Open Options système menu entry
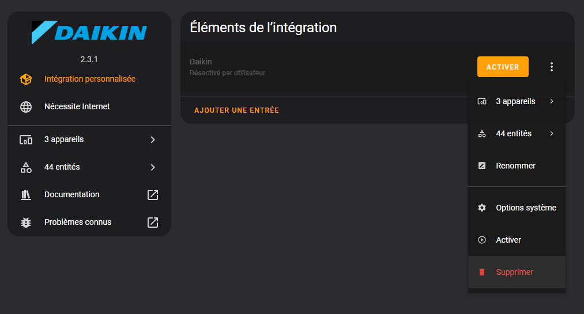 (x=517, y=208)
